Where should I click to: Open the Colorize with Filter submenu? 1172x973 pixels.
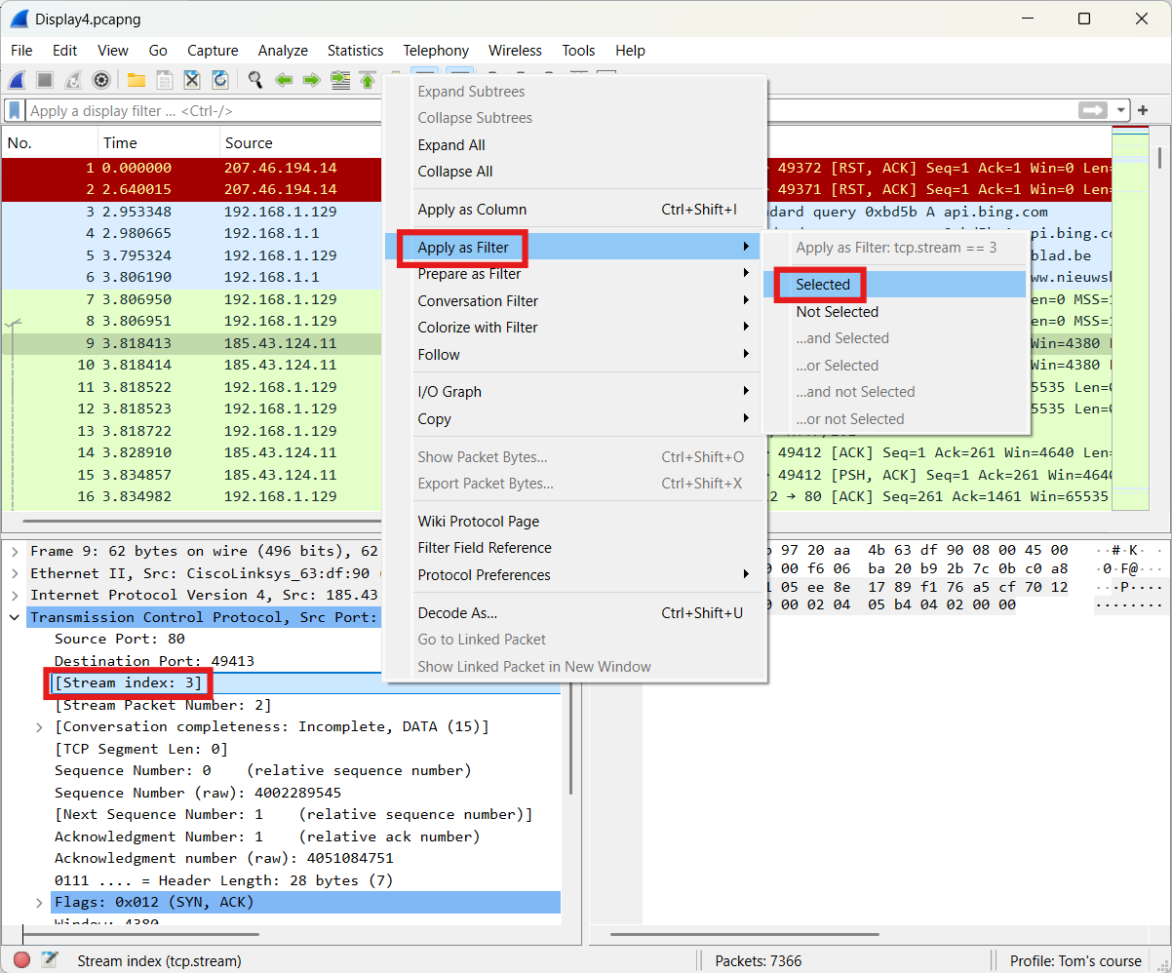pos(572,328)
